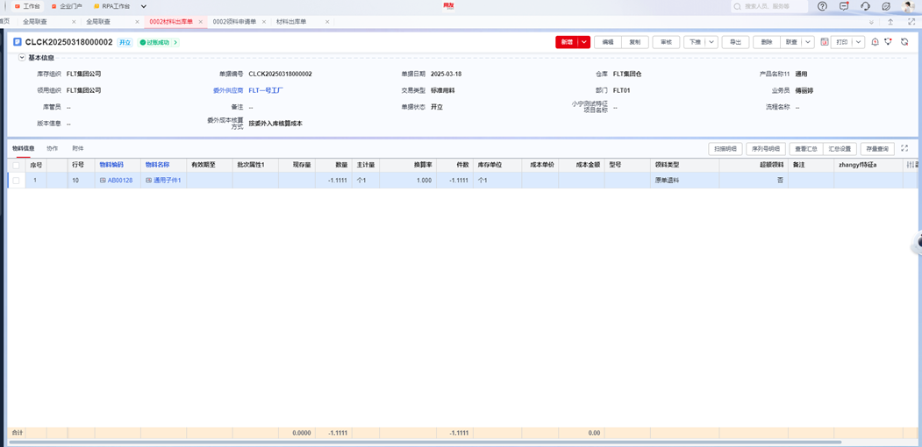Click the 物料编码 column header
The width and height of the screenshot is (922, 447).
pyautogui.click(x=111, y=165)
